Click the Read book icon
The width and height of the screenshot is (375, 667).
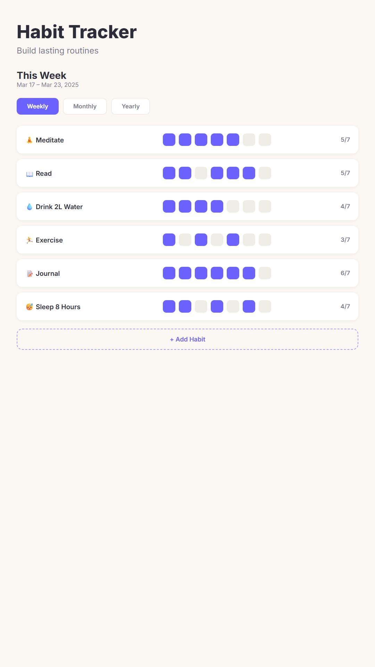[x=30, y=174]
